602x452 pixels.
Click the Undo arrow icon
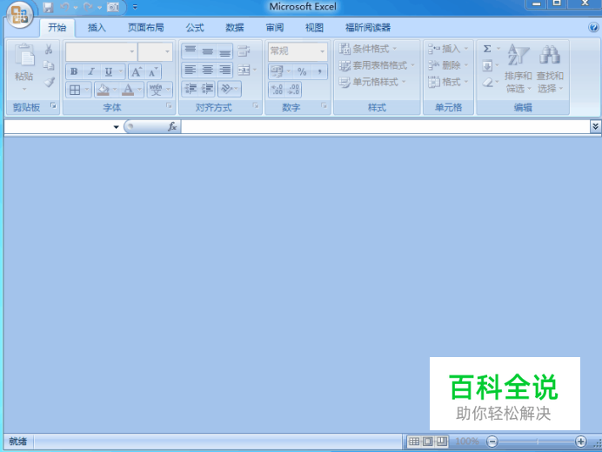pyautogui.click(x=65, y=7)
